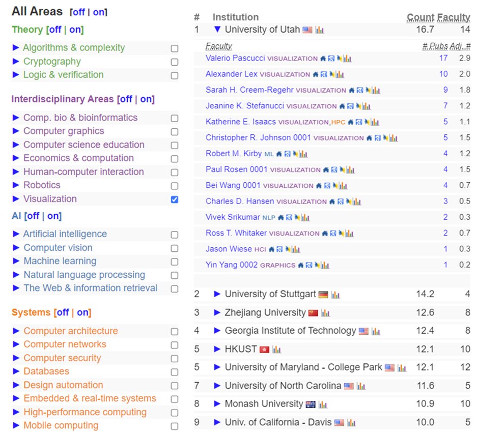Click the Computer science education area label
This screenshot has height=432, width=479.
(84, 145)
